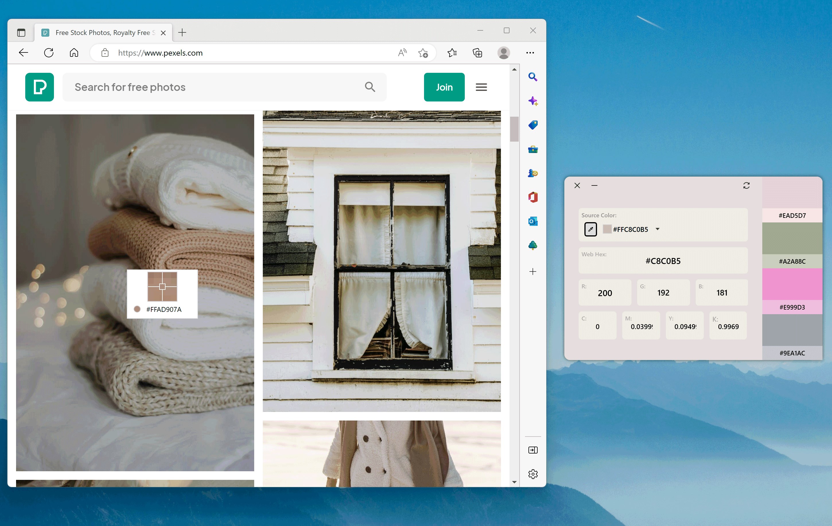Open the Copilot sparkle sidebar icon
Viewport: 832px width, 526px height.
[532, 101]
